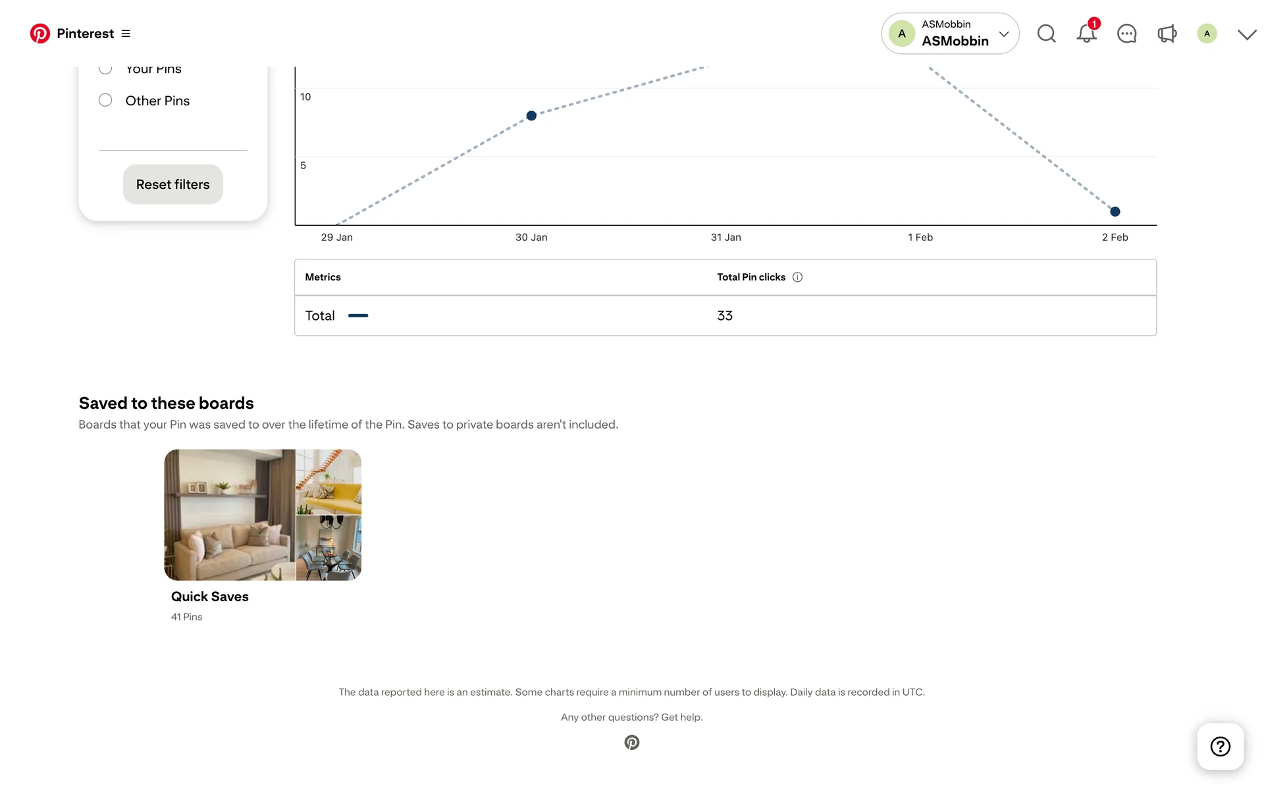Viewport: 1264px width, 790px height.
Task: Click the megaphone news icon
Action: 1167,34
